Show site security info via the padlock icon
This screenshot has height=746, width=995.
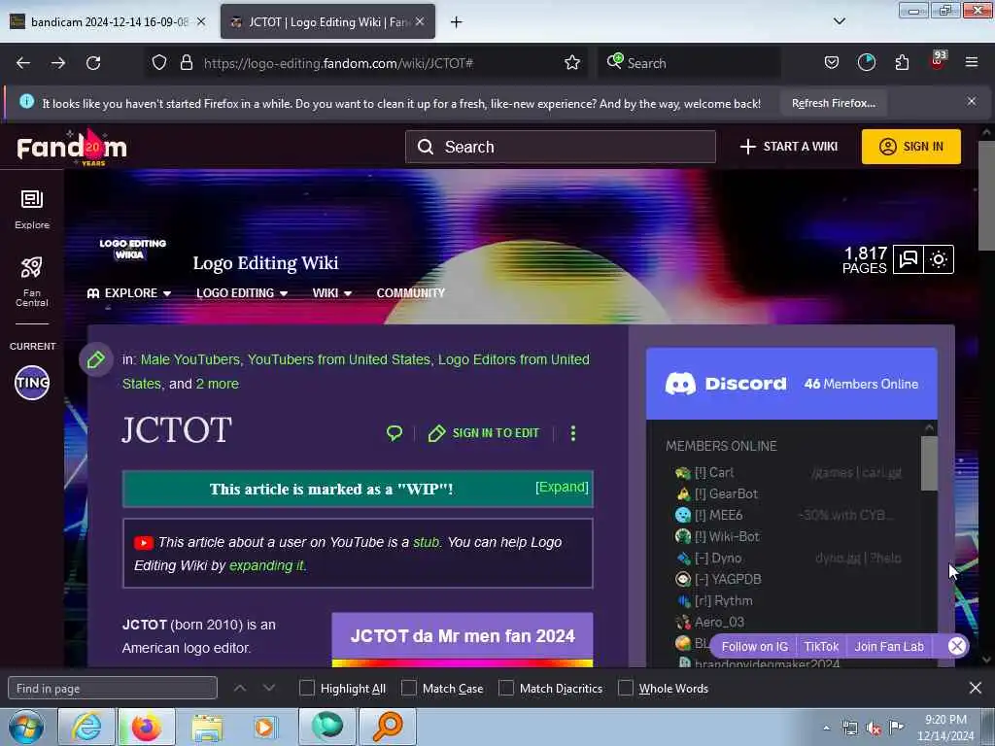point(186,63)
